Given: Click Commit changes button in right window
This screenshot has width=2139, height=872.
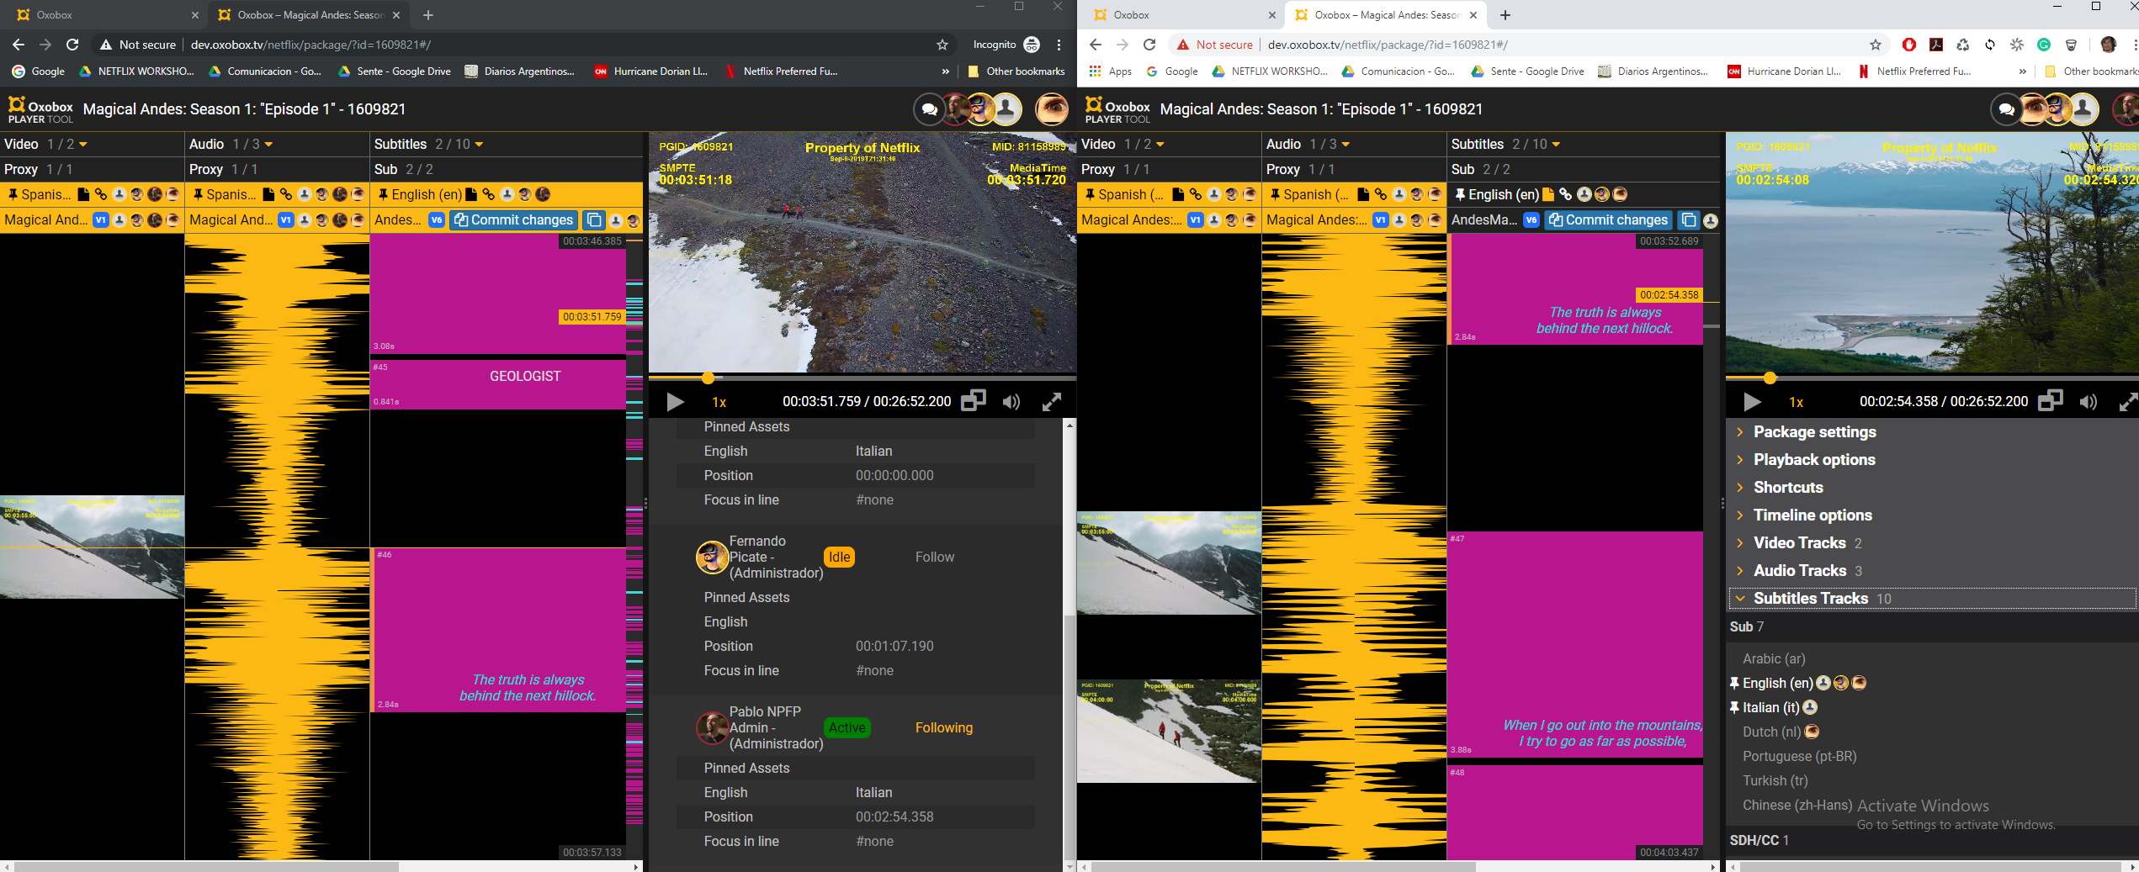Looking at the screenshot, I should pyautogui.click(x=1609, y=220).
